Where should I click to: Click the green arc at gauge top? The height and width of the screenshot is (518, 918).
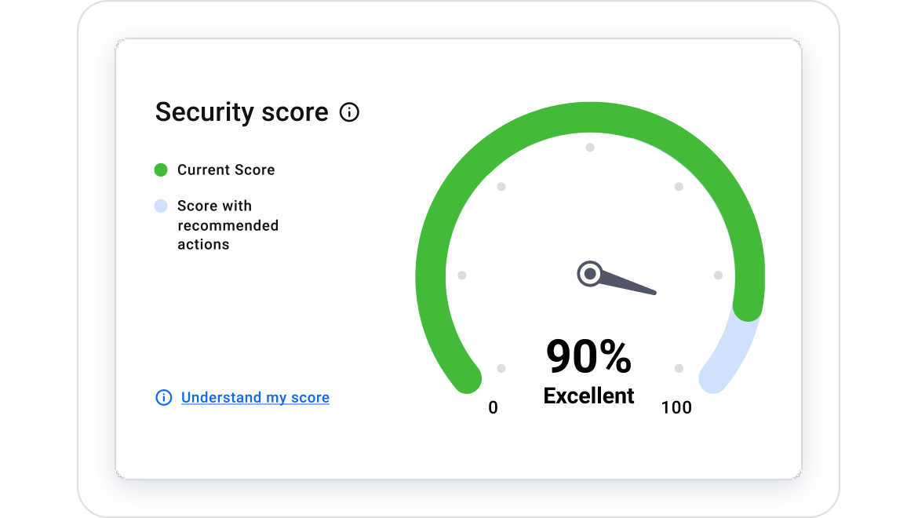tap(590, 117)
